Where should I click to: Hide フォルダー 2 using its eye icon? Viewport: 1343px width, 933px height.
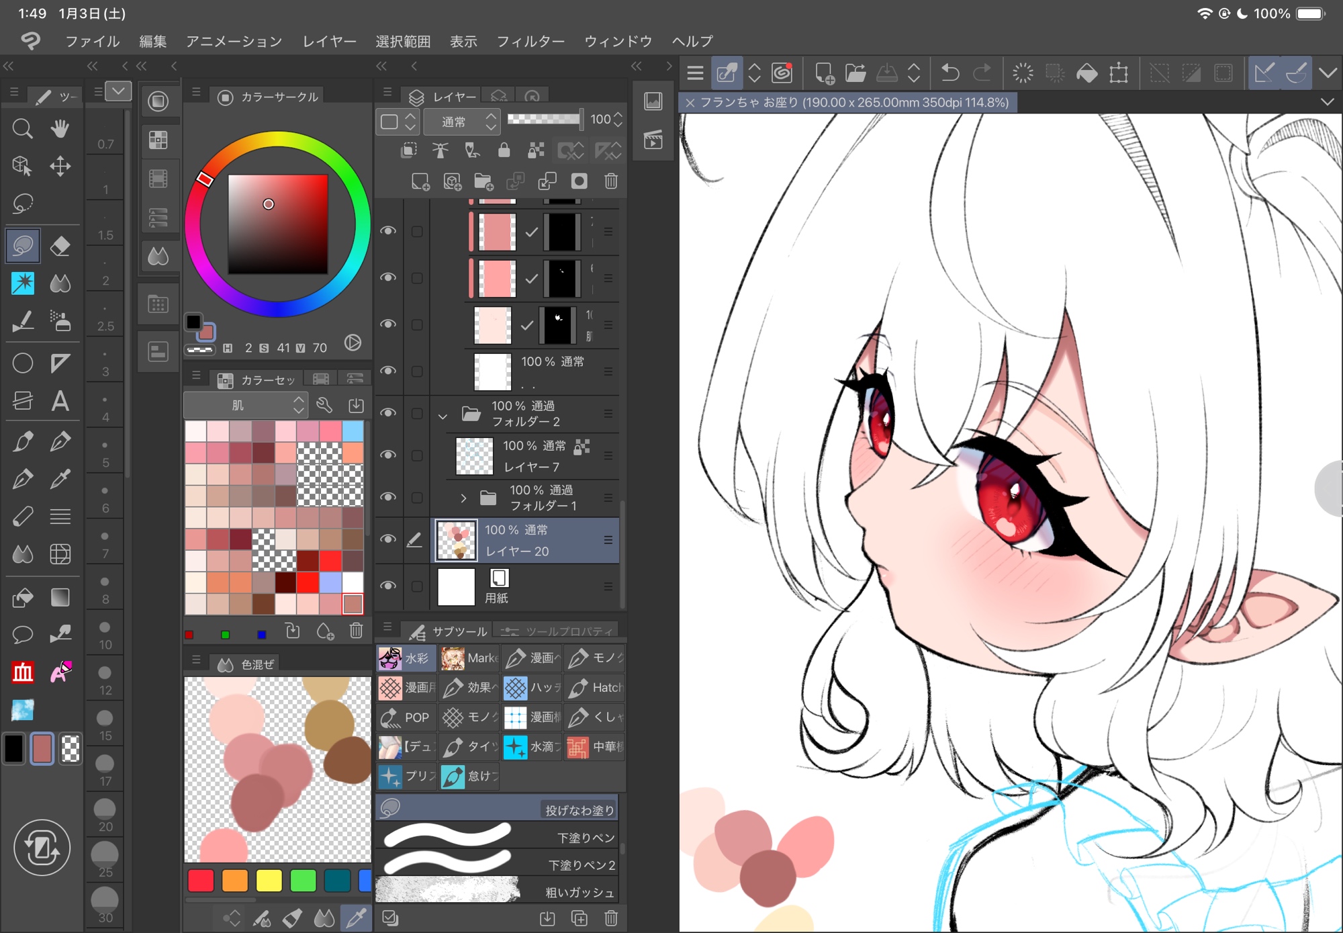click(x=388, y=412)
